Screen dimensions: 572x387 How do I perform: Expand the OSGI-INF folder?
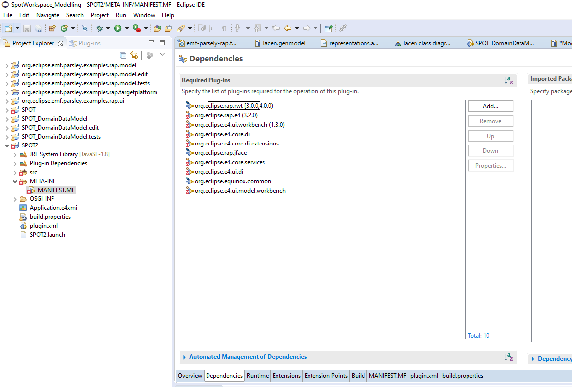[x=15, y=199]
